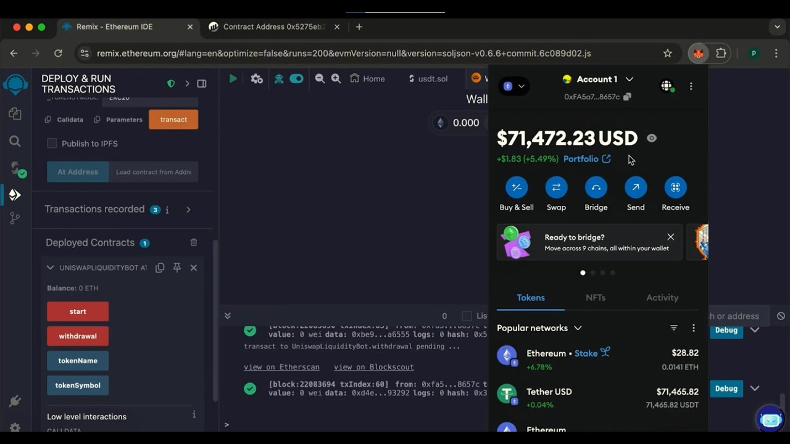
Task: Click the Swap round button
Action: pyautogui.click(x=556, y=187)
